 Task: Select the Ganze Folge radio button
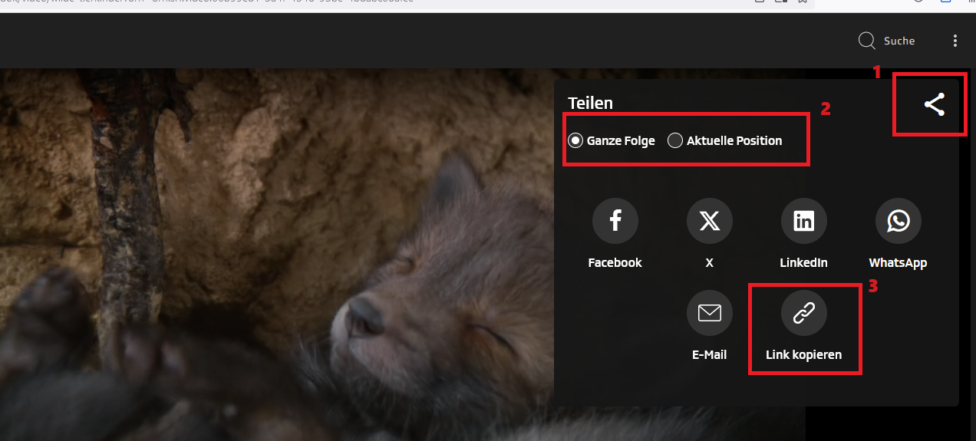[x=575, y=140]
